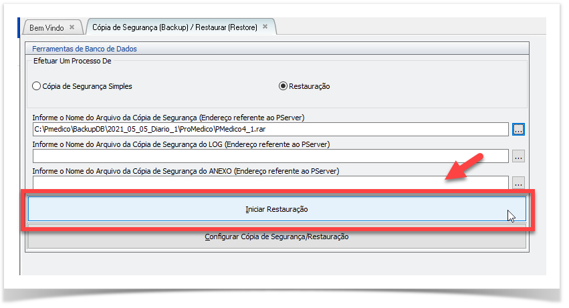
Task: Select the Cópia de Segurança Simples option
Action: (x=37, y=86)
